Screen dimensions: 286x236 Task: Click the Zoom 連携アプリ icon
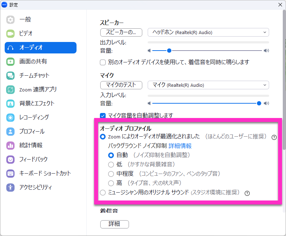tap(10, 90)
